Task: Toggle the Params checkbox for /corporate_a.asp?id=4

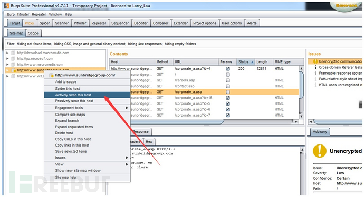Action: pos(228,69)
